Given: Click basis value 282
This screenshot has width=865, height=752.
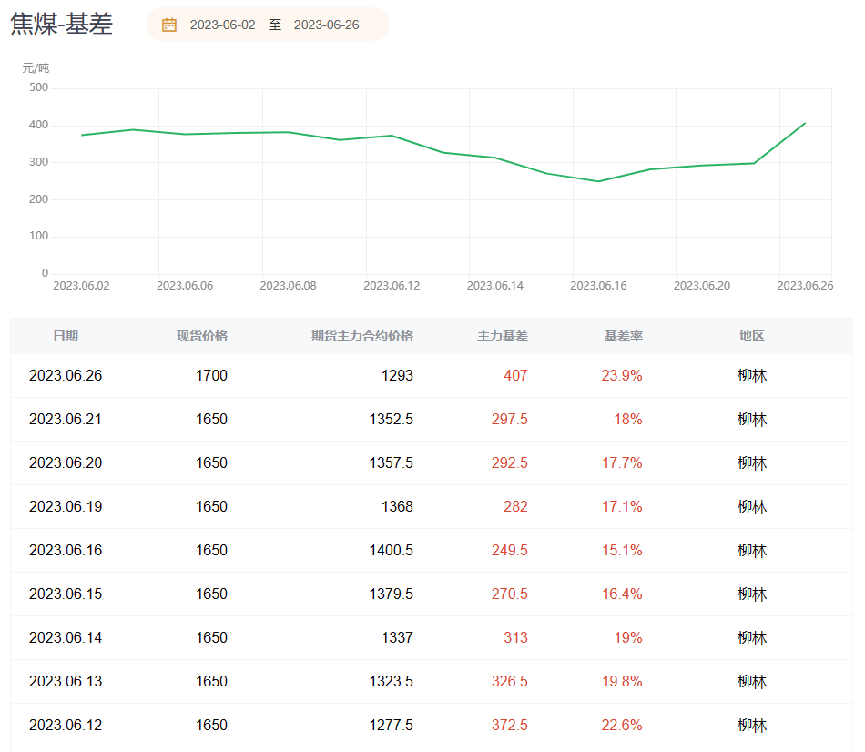Looking at the screenshot, I should (x=515, y=506).
